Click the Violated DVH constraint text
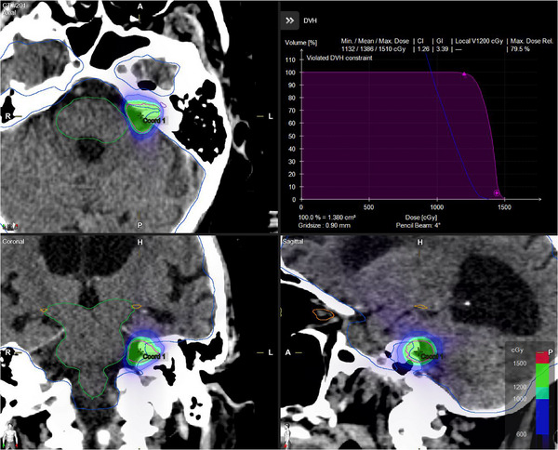 tap(339, 58)
